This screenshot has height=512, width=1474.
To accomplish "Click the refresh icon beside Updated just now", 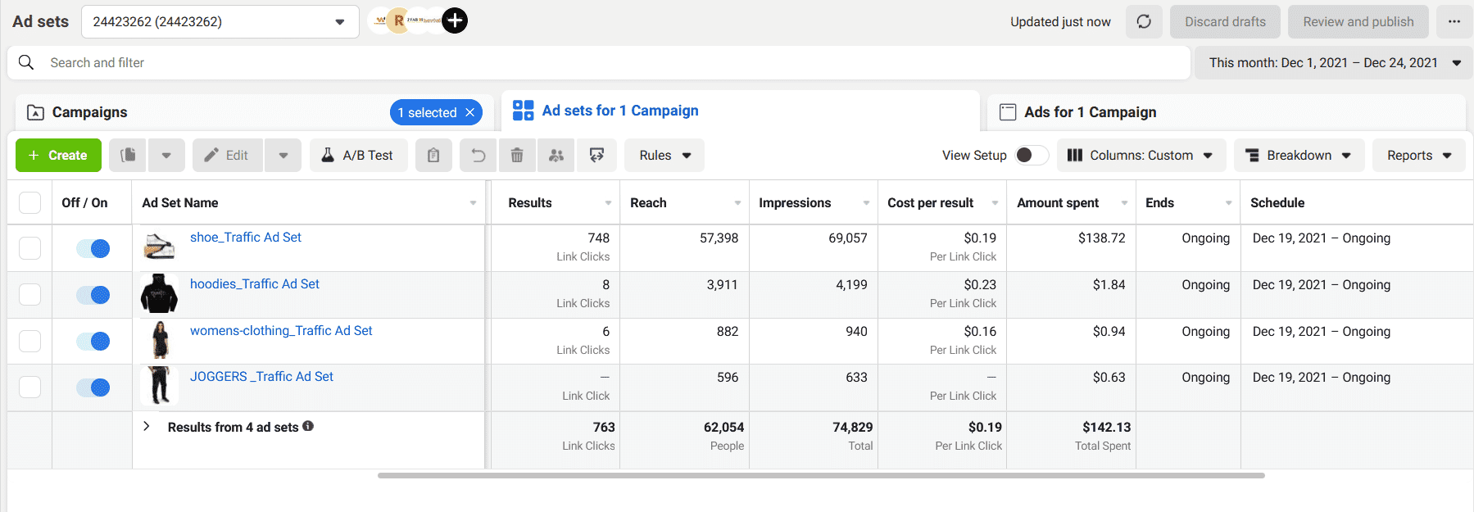I will click(x=1144, y=22).
